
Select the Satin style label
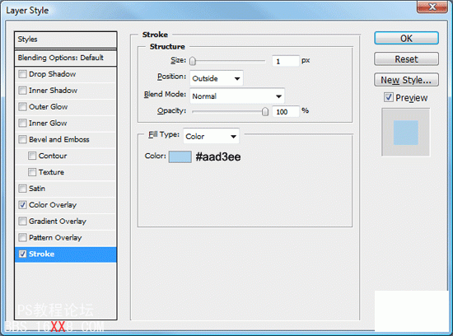point(37,189)
